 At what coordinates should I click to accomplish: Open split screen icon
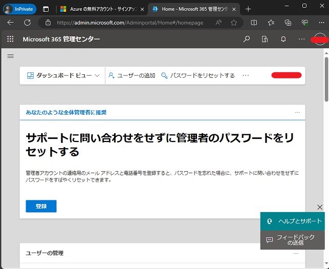254,22
